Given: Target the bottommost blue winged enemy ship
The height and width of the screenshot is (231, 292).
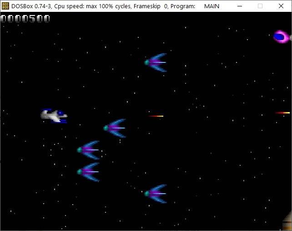Looking at the screenshot, I should click(156, 194).
